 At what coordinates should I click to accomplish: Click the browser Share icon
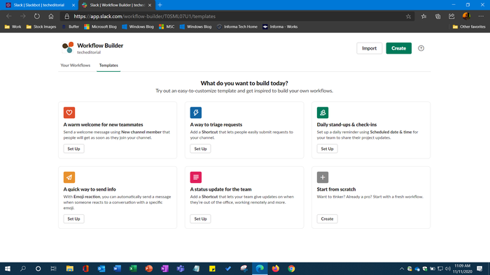[x=451, y=16]
